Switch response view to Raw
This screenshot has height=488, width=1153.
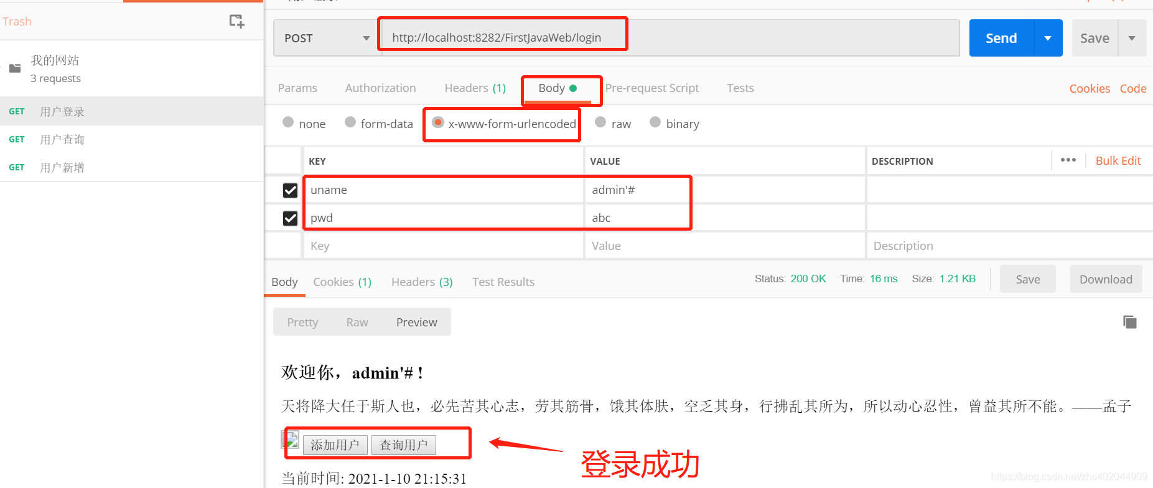[x=357, y=322]
